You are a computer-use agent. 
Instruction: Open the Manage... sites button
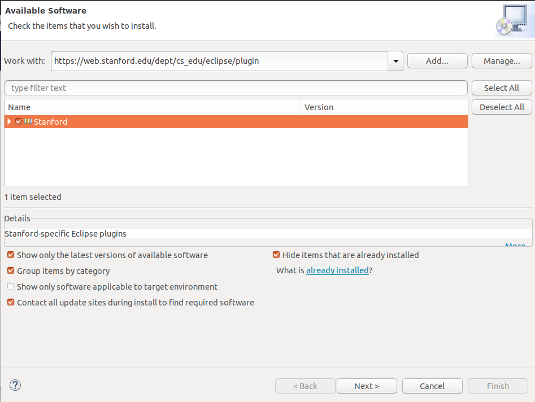(502, 61)
